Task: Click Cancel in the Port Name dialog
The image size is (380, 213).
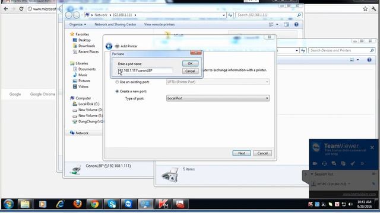Action: [x=190, y=71]
